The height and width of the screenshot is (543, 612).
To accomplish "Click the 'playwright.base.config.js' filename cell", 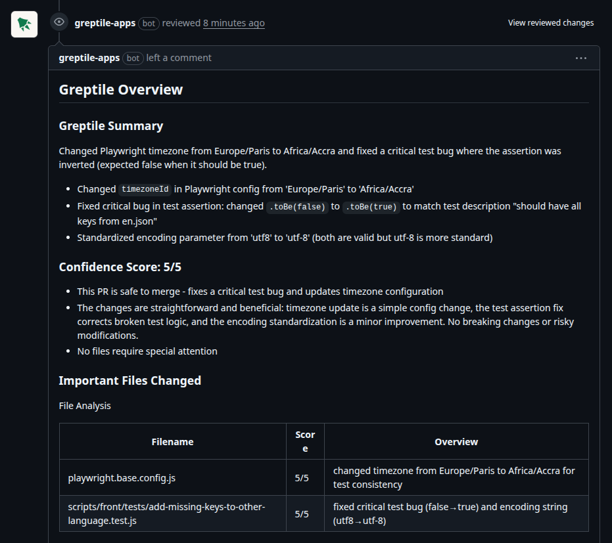I will point(172,478).
